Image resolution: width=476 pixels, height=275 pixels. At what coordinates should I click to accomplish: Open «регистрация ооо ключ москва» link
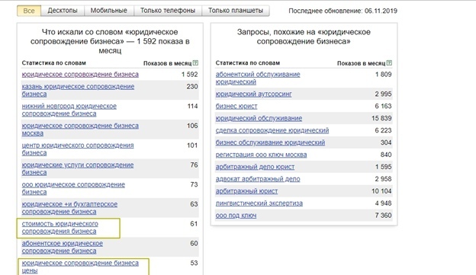click(x=261, y=155)
